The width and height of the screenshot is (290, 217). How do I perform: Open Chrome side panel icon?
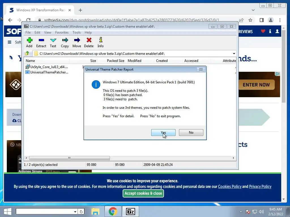point(261,20)
